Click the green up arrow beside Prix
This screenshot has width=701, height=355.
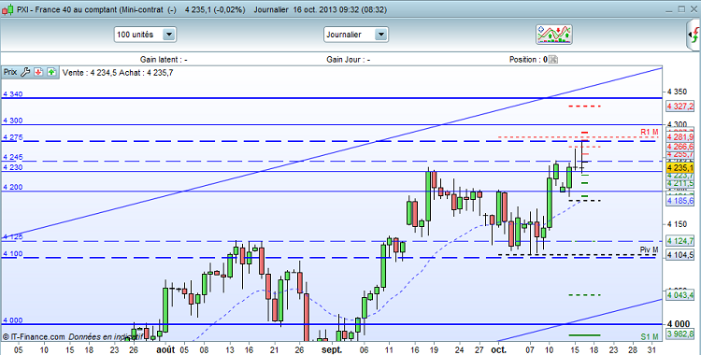point(51,72)
